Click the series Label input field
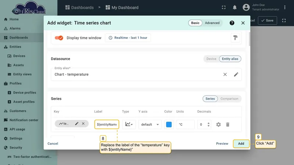The height and width of the screenshot is (165, 294). 107,124
